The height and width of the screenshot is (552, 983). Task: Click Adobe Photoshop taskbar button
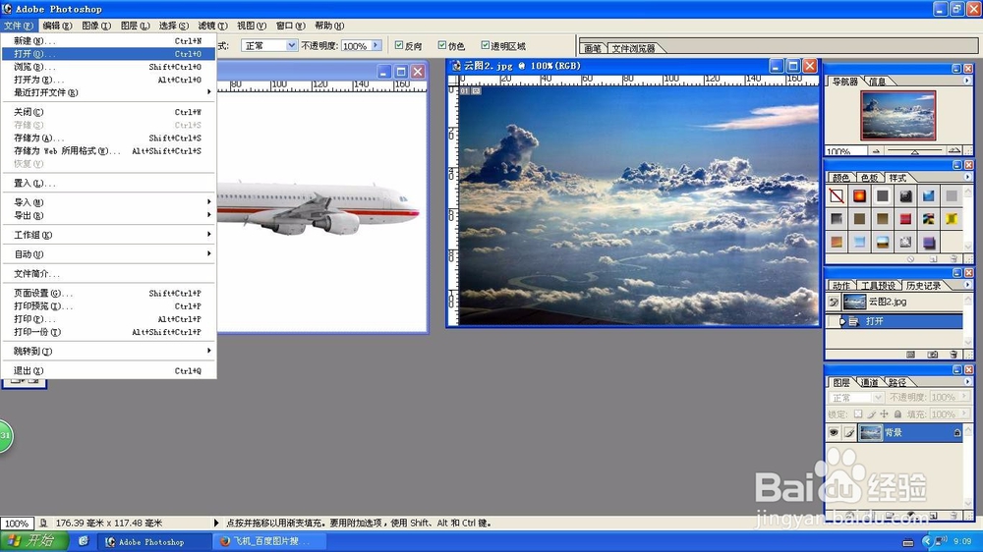pyautogui.click(x=153, y=542)
